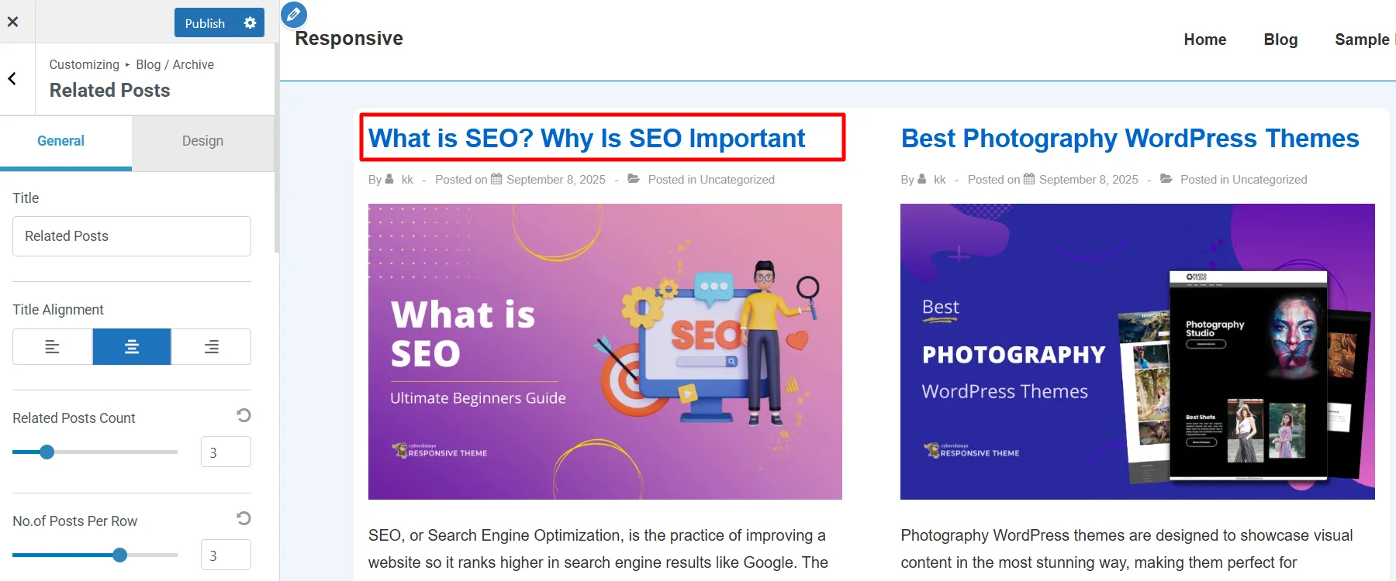Open the Sample menu item
Viewport: 1396px width, 581px height.
(x=1364, y=40)
